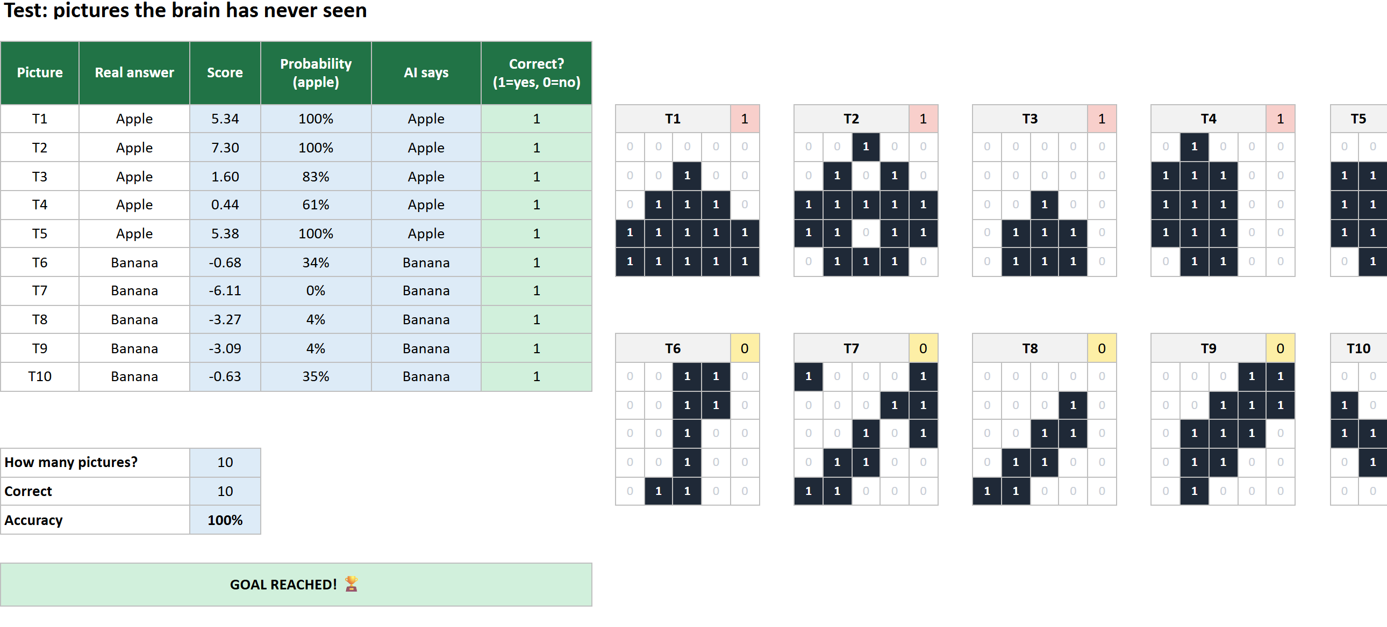Select the T6 yellow label cell showing 0
1387x627 pixels.
coord(745,348)
